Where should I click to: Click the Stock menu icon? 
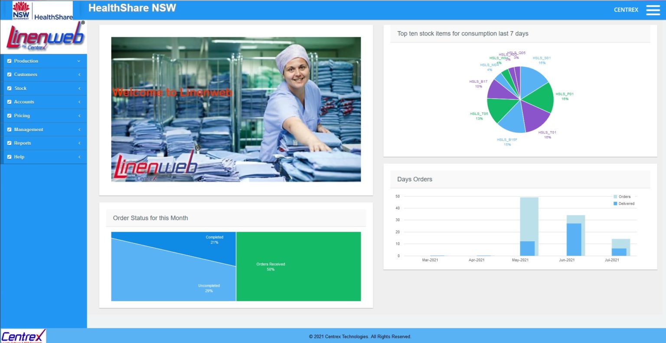pyautogui.click(x=9, y=88)
